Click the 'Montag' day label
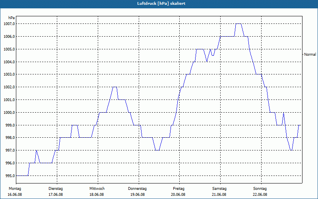The width and height of the screenshot is (318, 199). pyautogui.click(x=15, y=189)
